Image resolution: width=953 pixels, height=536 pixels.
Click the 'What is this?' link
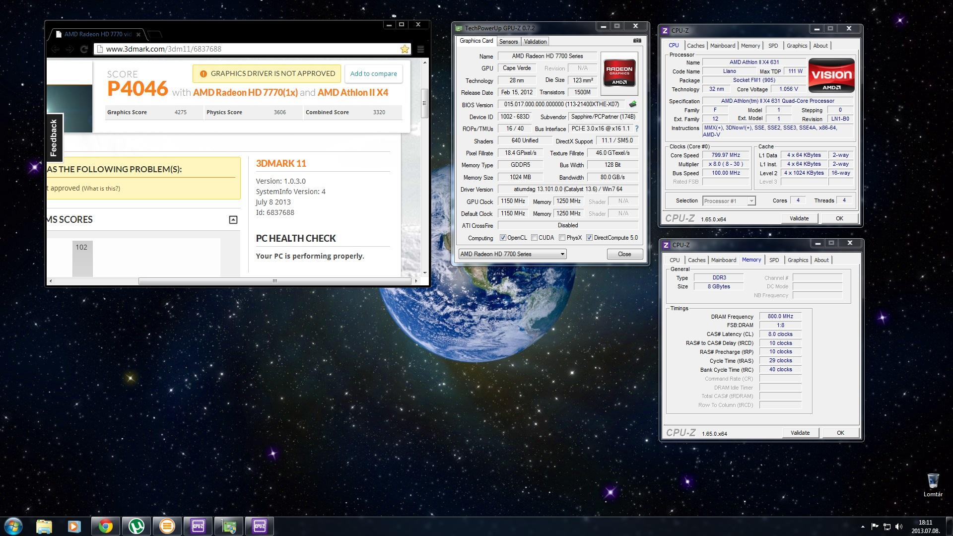(101, 189)
